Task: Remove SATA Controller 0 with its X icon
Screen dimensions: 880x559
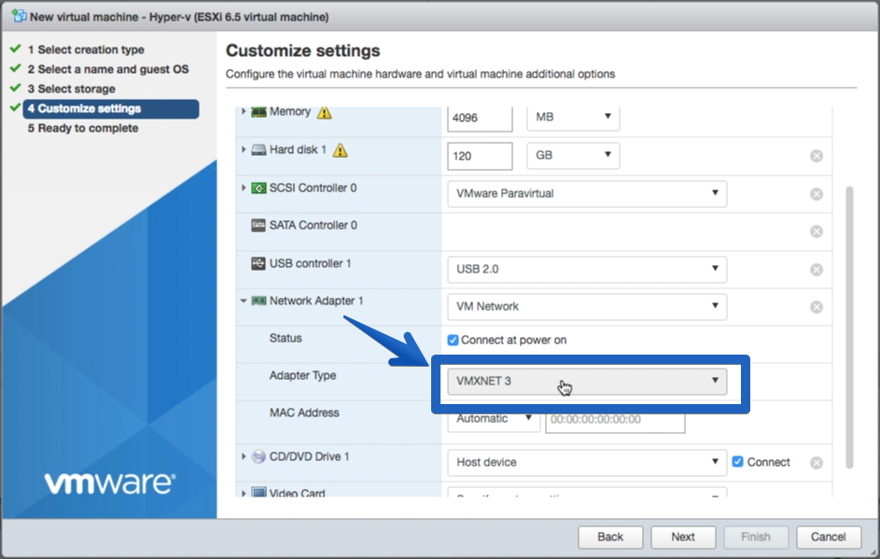Action: pos(817,231)
